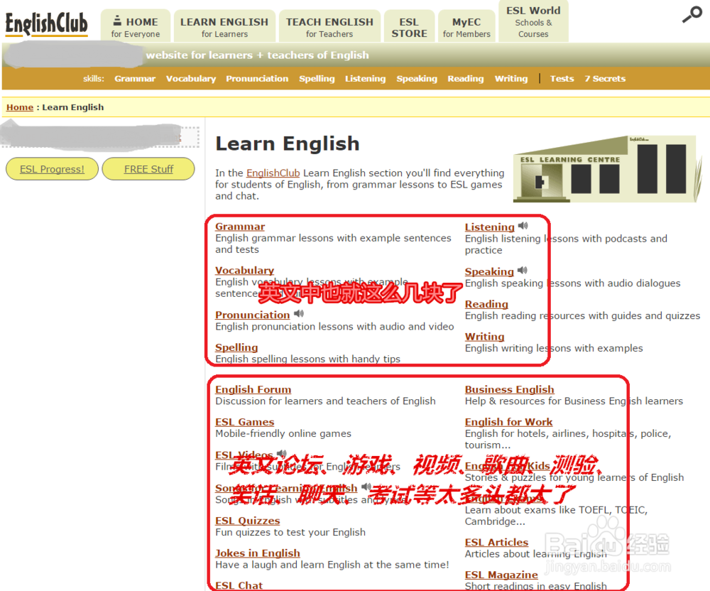Select Listening in the skills bar

[365, 78]
